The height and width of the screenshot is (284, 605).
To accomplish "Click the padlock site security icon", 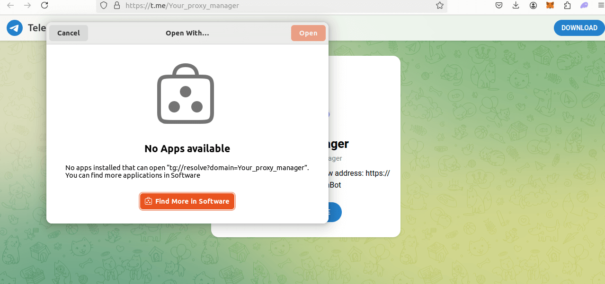I will (x=117, y=6).
